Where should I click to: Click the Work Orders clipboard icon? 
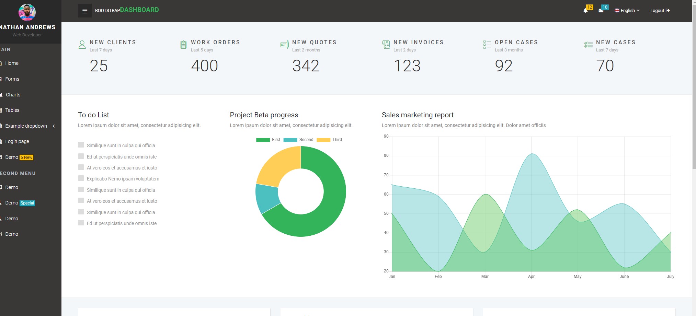click(183, 45)
